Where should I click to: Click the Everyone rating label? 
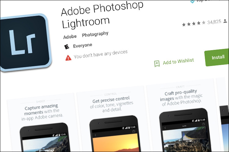click(x=82, y=46)
